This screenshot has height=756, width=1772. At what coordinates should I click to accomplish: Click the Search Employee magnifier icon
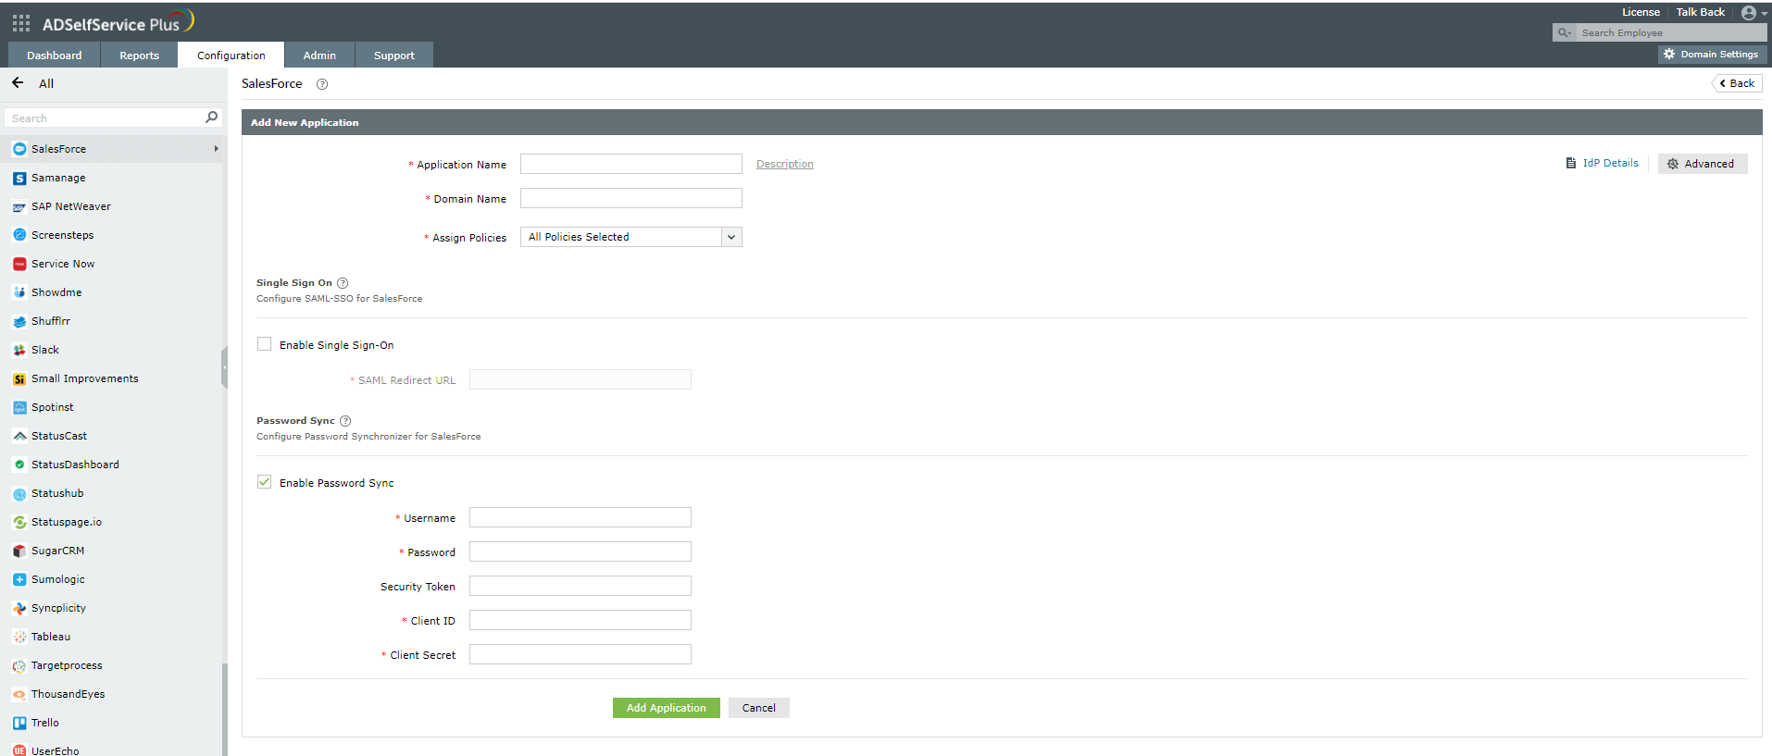[x=1564, y=32]
